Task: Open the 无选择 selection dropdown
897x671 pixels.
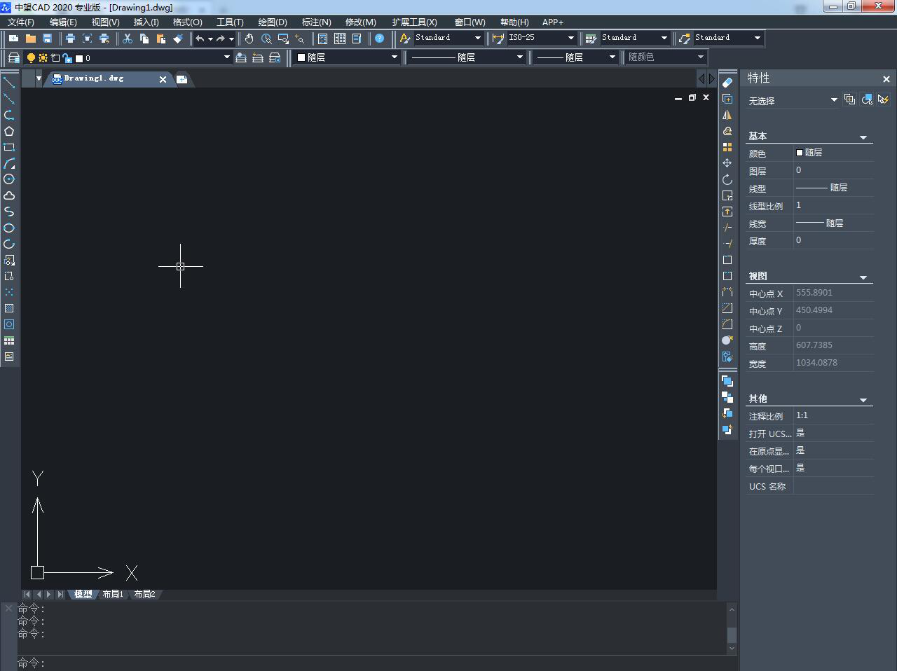Action: click(833, 100)
